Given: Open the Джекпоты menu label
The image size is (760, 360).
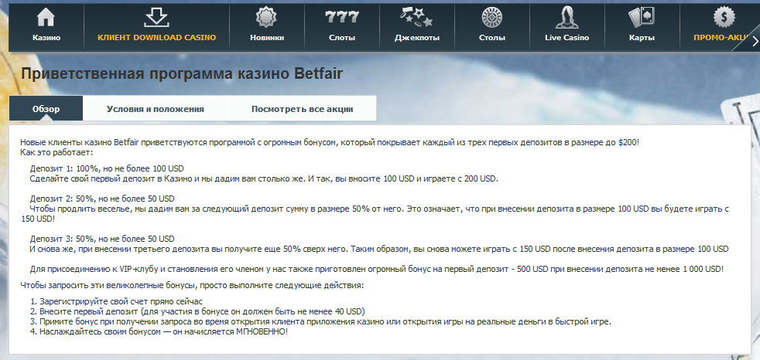Looking at the screenshot, I should pos(417,38).
